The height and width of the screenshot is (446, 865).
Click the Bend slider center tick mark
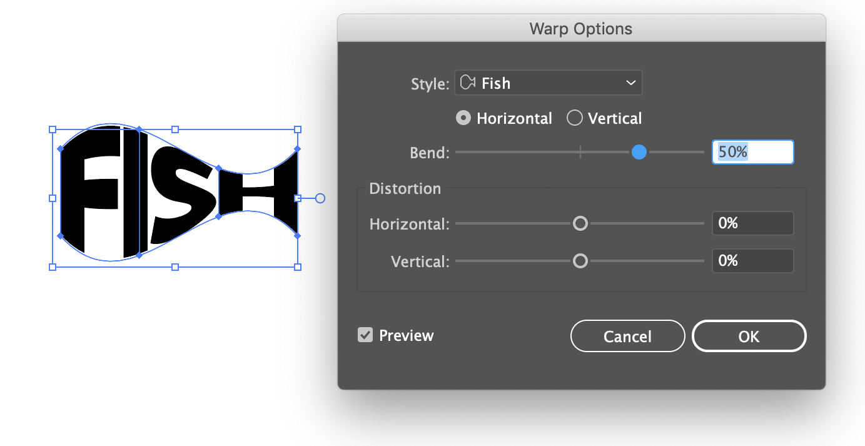tap(580, 151)
